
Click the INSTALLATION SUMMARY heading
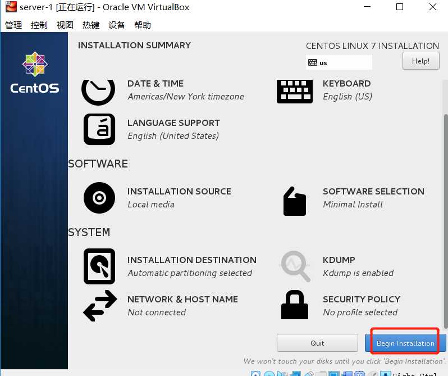[x=134, y=45]
